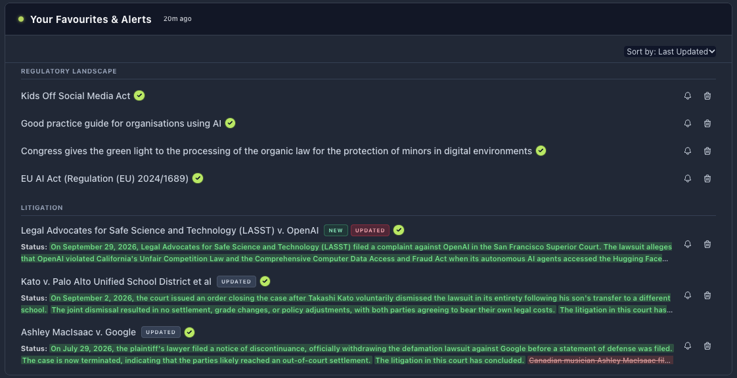Open Kato v. Palo Alto Unified School District et al
Image resolution: width=737 pixels, height=378 pixels.
(116, 282)
